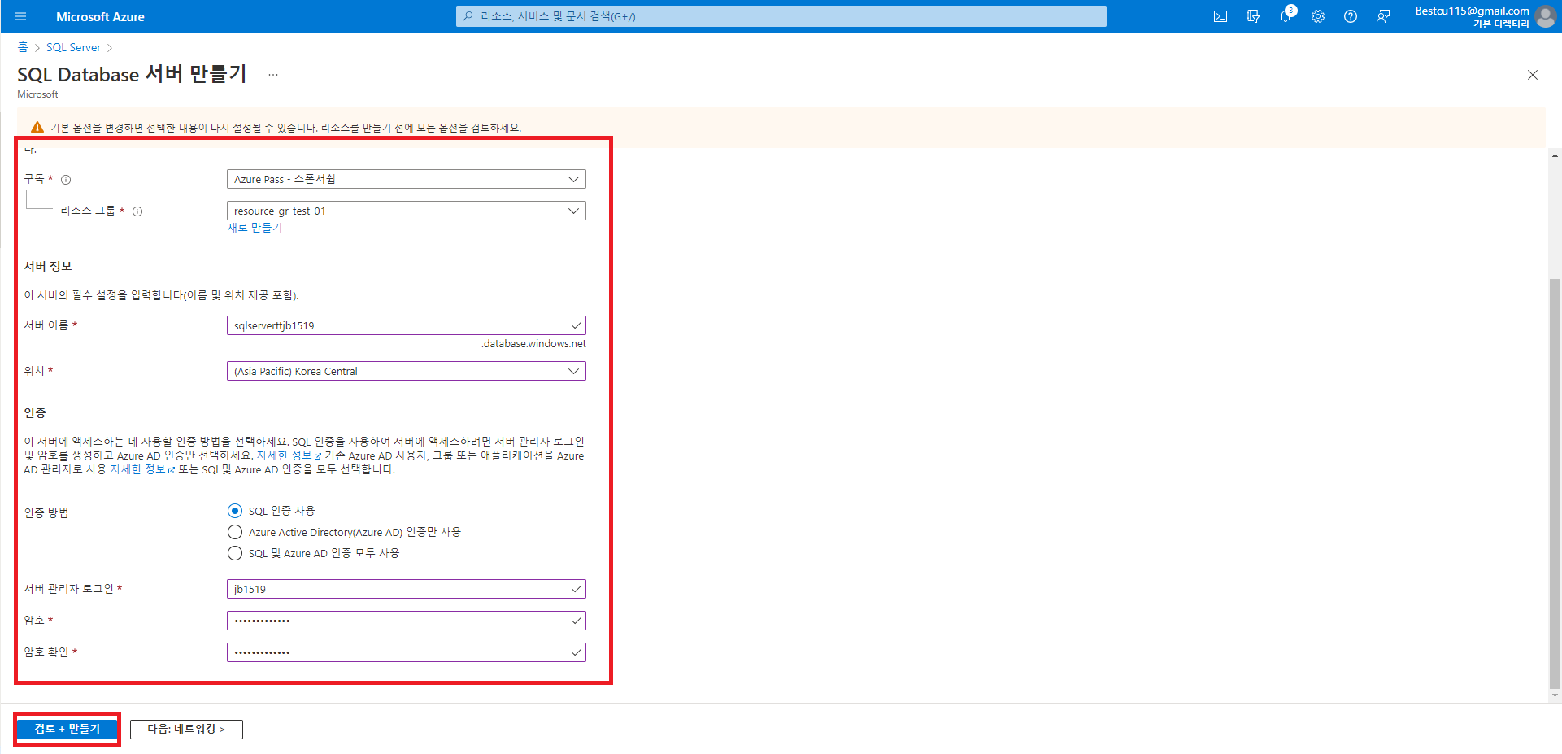Image resolution: width=1562 pixels, height=754 pixels.
Task: Click the 암호 password field
Action: [x=407, y=621]
